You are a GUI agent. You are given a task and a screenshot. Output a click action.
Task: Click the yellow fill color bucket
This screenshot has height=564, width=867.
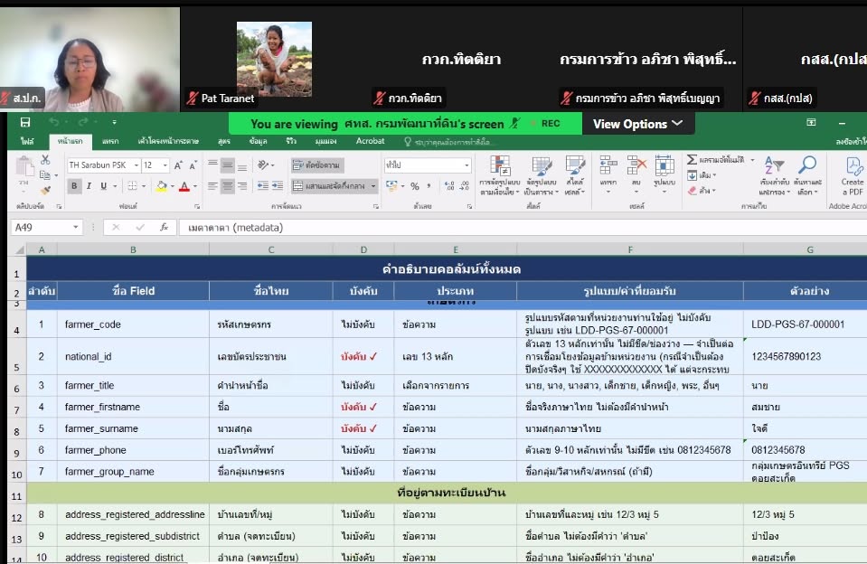(x=161, y=186)
